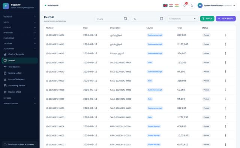The width and height of the screenshot is (240, 148).
Task: Sort by the Number column header
Action: click(50, 28)
